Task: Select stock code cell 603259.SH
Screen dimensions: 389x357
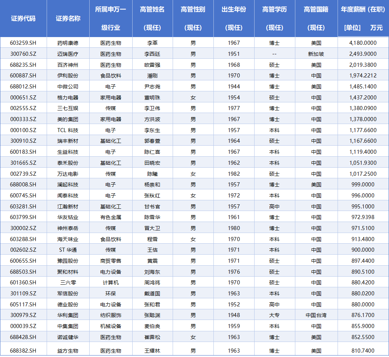Action: click(x=23, y=43)
